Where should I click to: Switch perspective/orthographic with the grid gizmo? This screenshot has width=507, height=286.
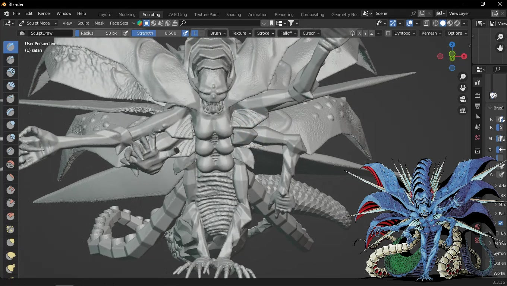pyautogui.click(x=463, y=111)
